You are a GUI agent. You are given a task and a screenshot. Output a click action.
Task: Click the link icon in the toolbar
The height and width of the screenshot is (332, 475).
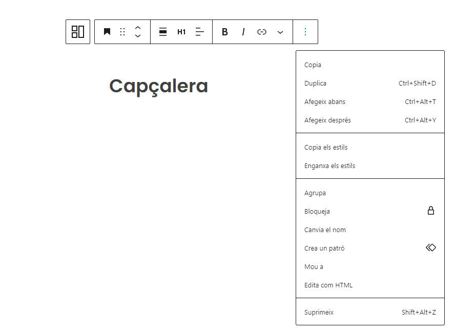[x=262, y=32]
